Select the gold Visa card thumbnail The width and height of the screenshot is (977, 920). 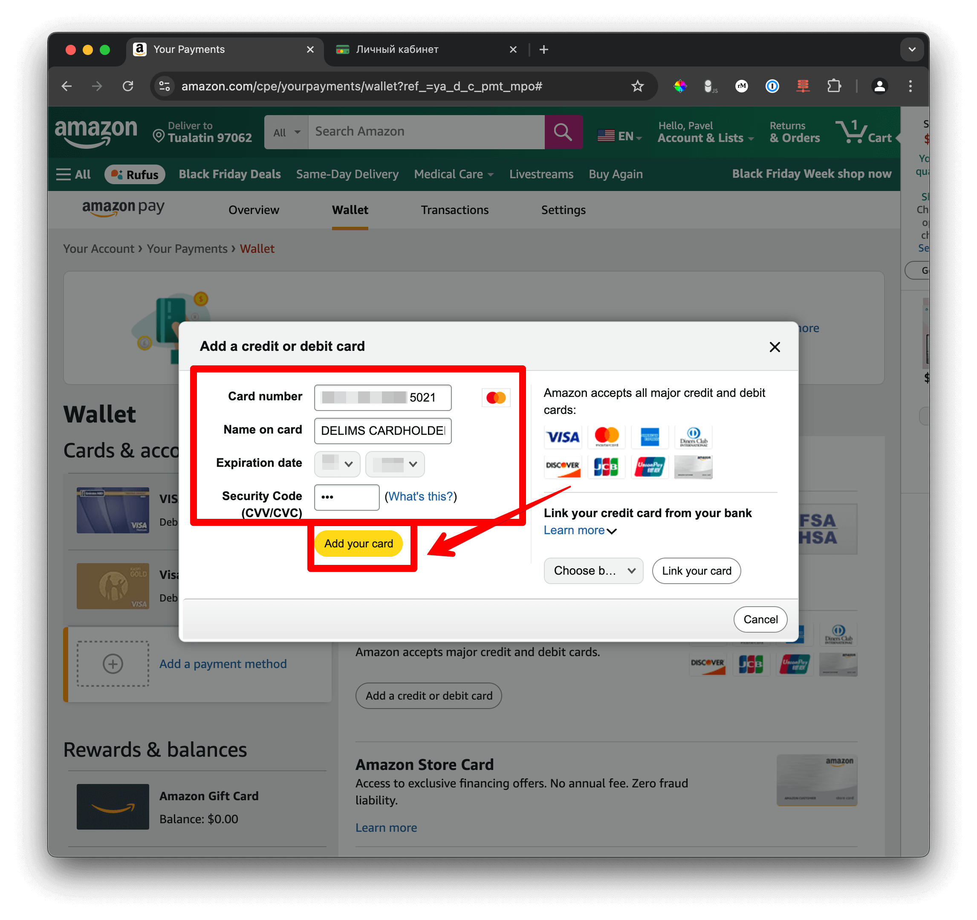coord(113,587)
